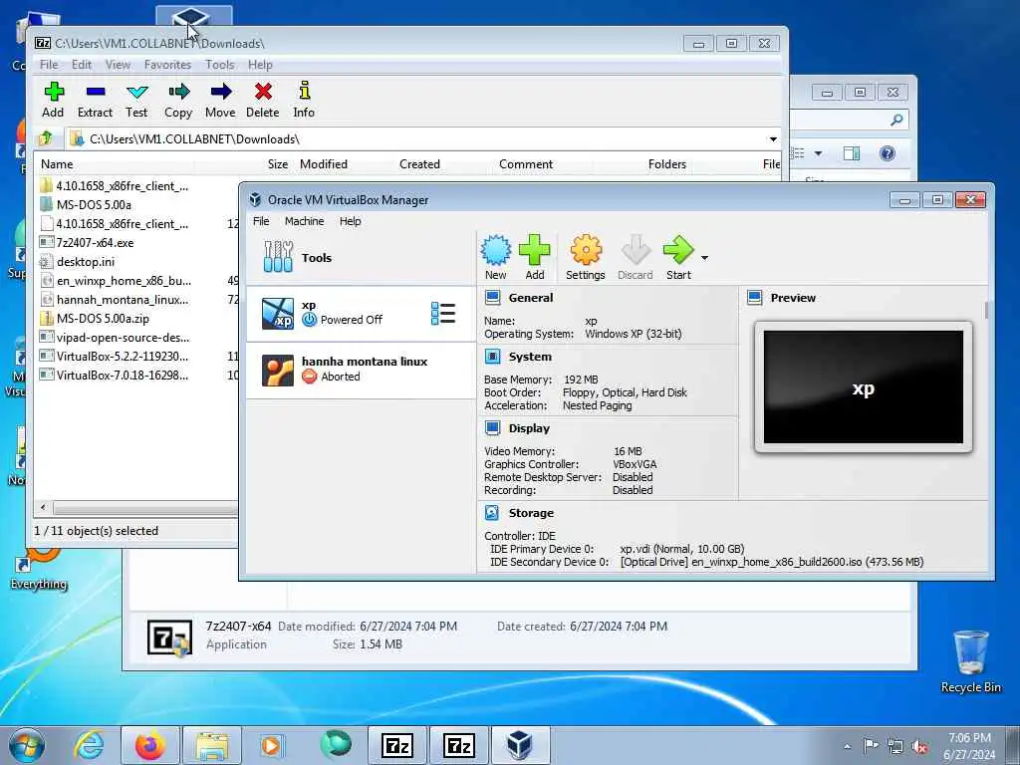This screenshot has height=765, width=1020.
Task: Open the Tools entry in VirtualBox
Action: [361, 258]
